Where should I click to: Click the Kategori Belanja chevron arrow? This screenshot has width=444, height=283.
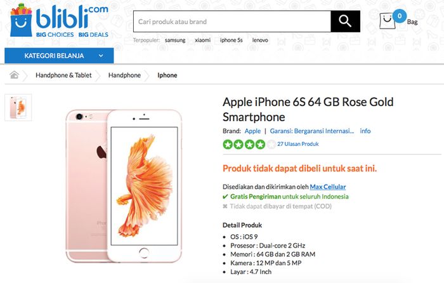click(101, 56)
